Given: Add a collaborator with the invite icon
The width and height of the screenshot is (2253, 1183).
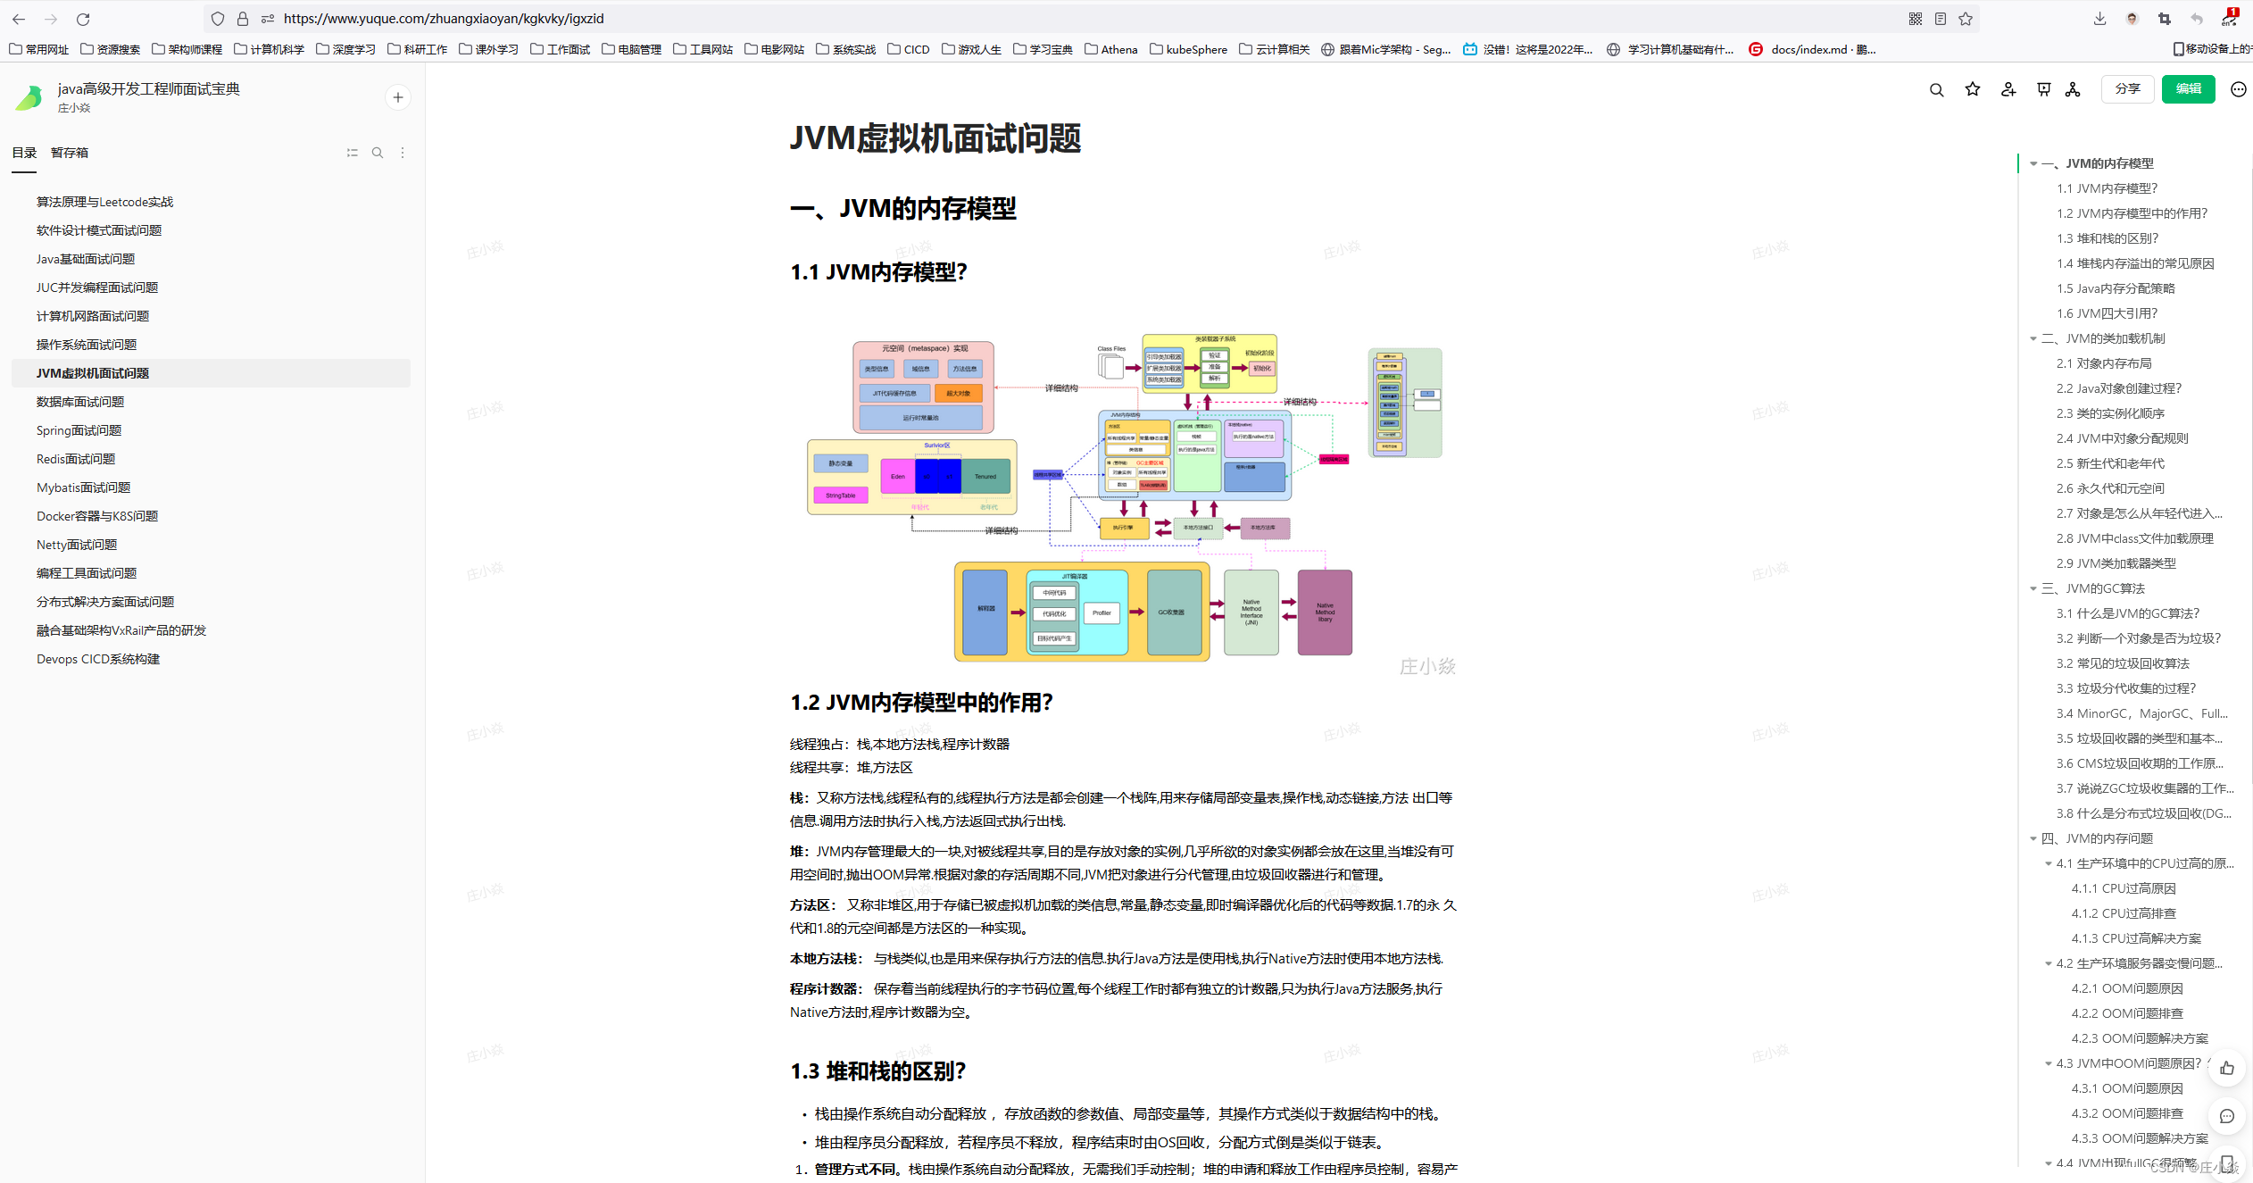Looking at the screenshot, I should pos(2008,89).
